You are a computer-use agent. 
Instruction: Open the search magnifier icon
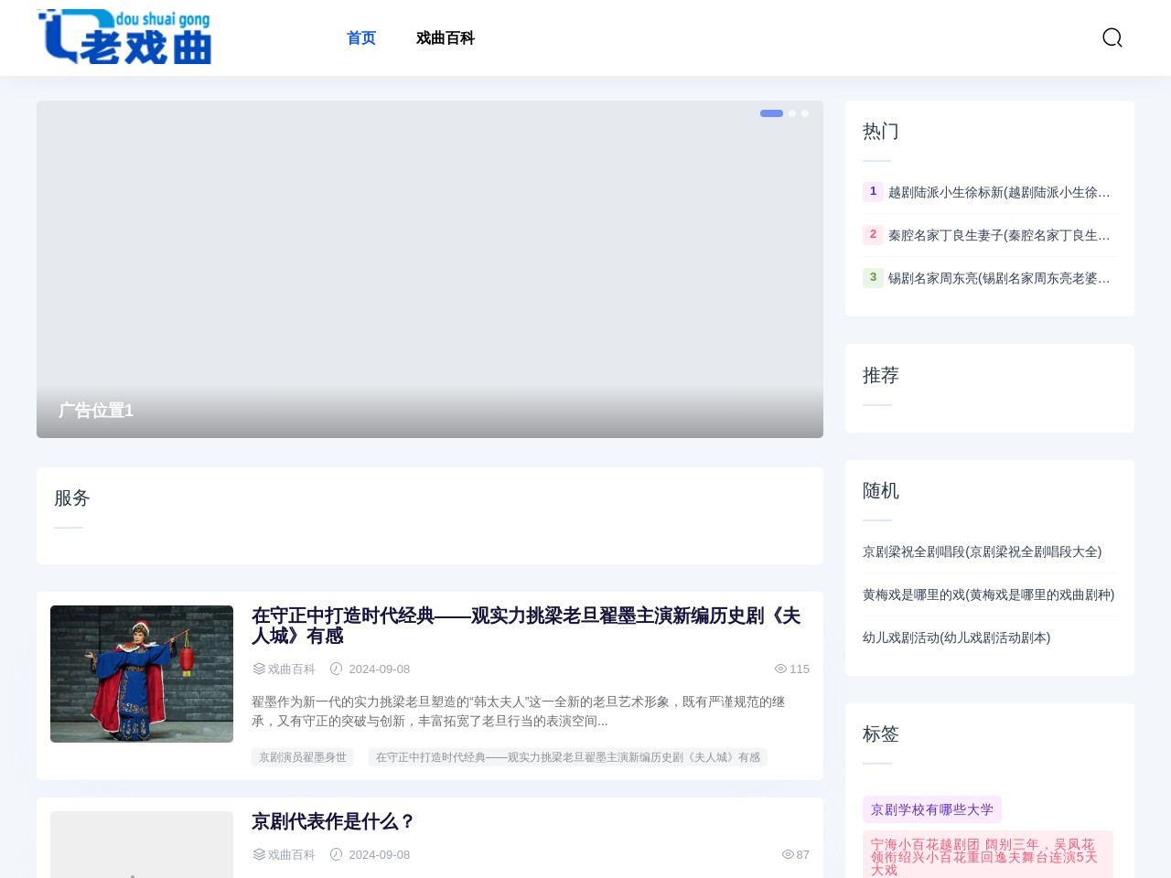tap(1112, 37)
